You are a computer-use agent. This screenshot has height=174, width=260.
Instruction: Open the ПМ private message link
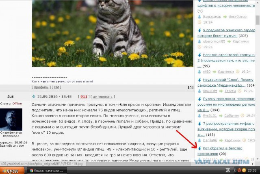56,87
